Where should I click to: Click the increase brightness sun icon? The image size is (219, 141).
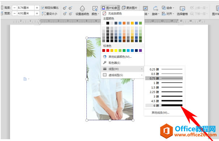click(x=65, y=14)
